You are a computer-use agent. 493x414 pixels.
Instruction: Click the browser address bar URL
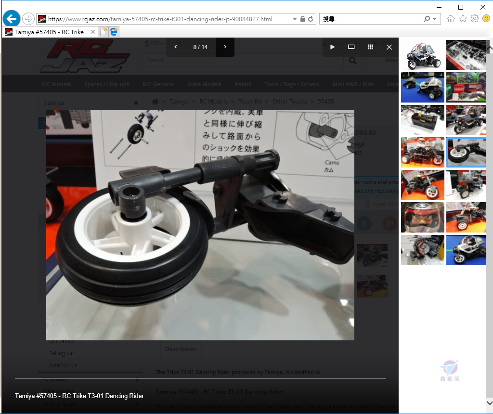[x=160, y=19]
